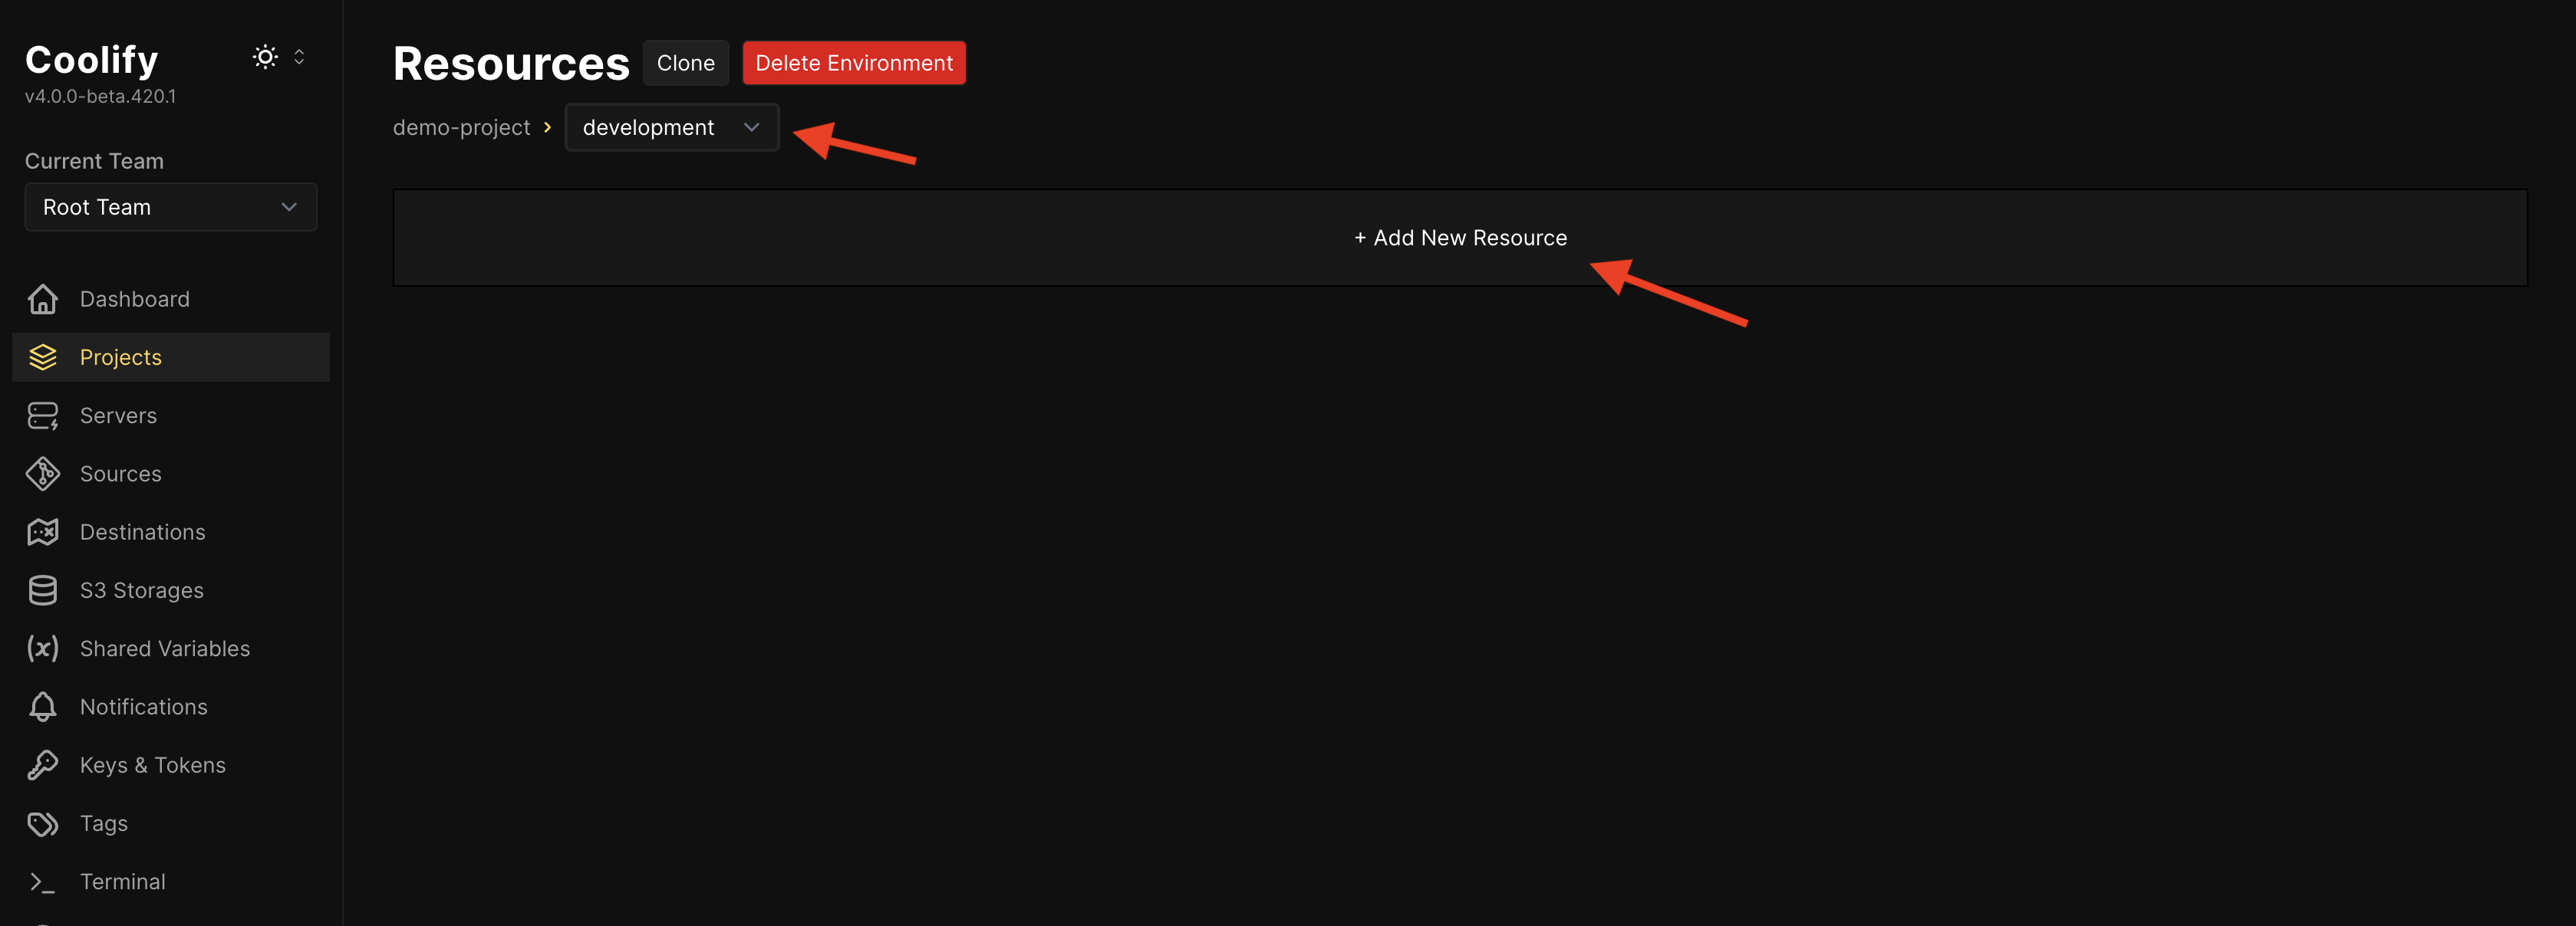Open the Root Team dropdown
The image size is (2576, 926).
tap(171, 207)
